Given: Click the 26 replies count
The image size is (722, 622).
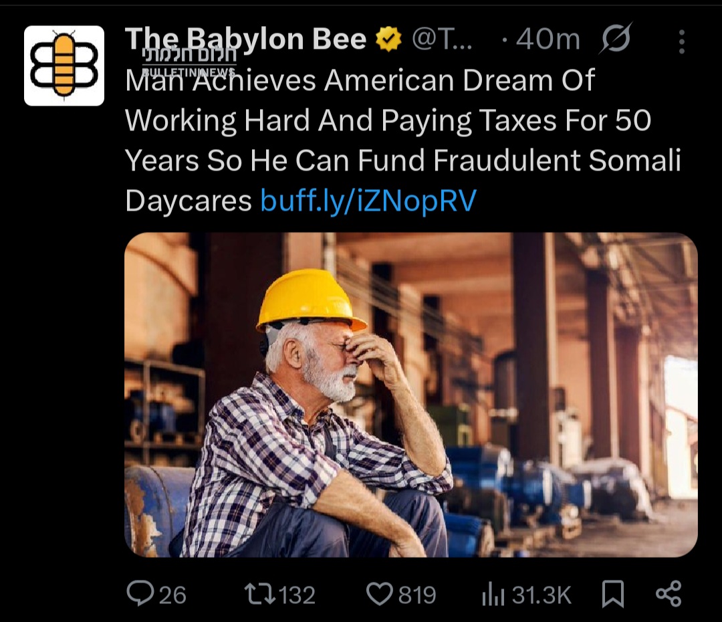Looking at the screenshot, I should [172, 595].
